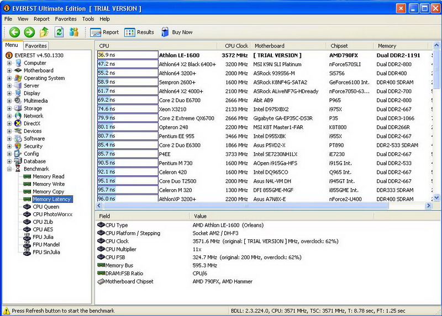Select the Athlon LE-1600 result row
Screen dimensions: 442x316
tap(265, 56)
